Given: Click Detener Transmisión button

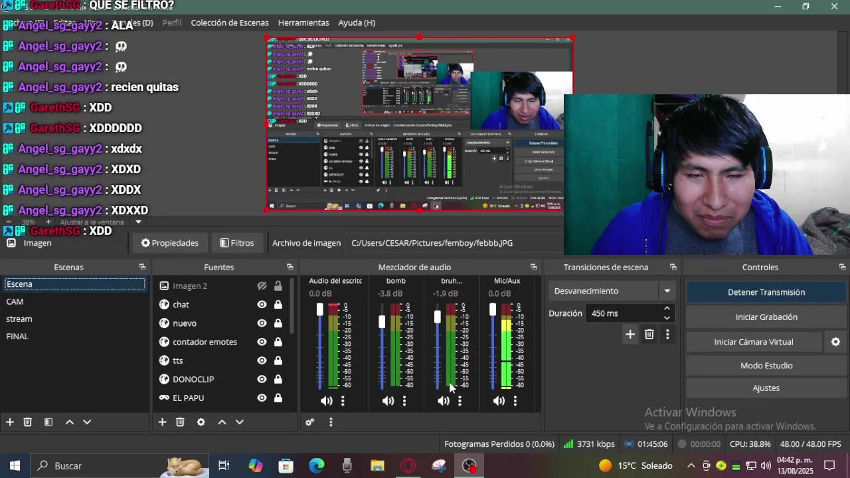Looking at the screenshot, I should (766, 292).
